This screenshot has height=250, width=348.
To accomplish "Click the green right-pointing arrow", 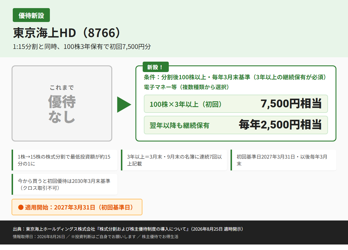I will 124,104.
